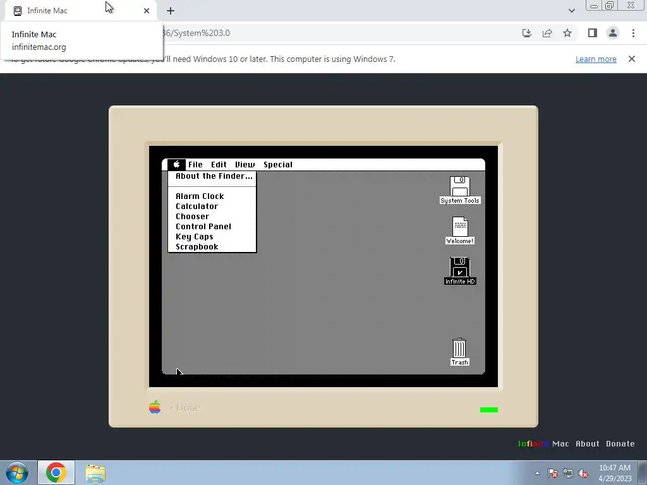
Task: Click rainbow Apple logo below monitor
Action: pyautogui.click(x=155, y=407)
